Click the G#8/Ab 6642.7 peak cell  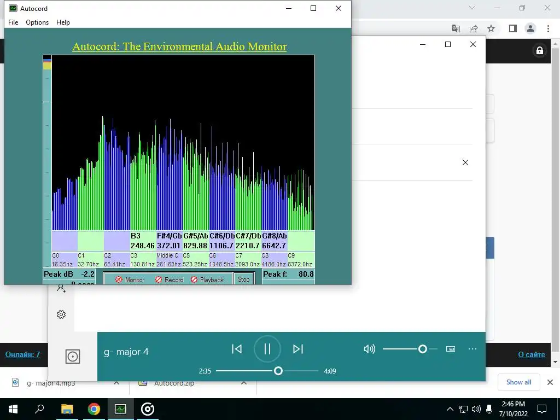[x=275, y=241]
